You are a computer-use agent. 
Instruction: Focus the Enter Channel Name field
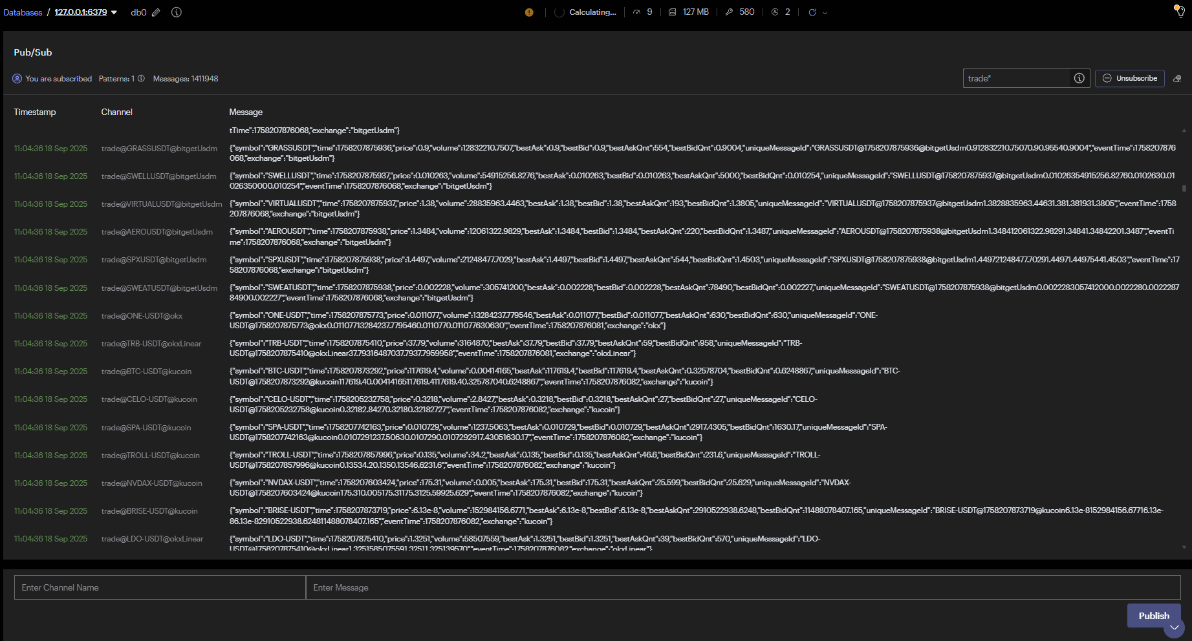click(159, 587)
